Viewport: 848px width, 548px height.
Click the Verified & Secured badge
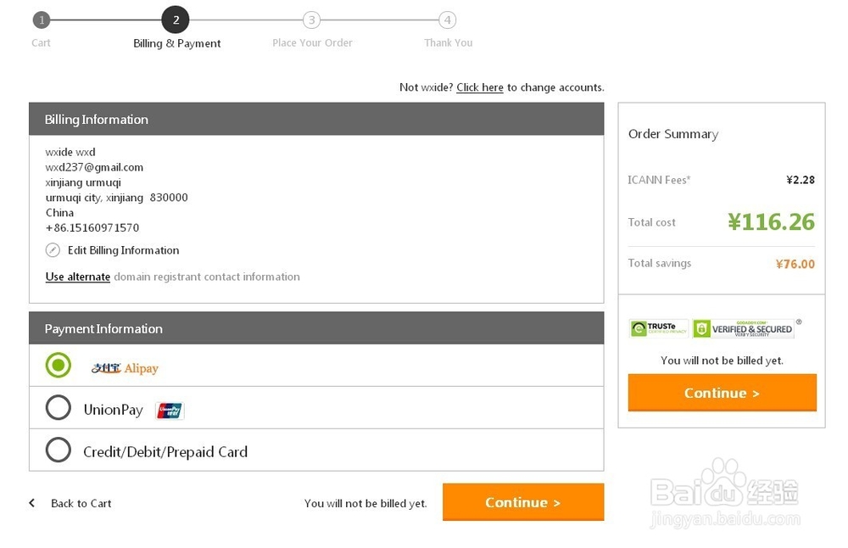tap(743, 328)
